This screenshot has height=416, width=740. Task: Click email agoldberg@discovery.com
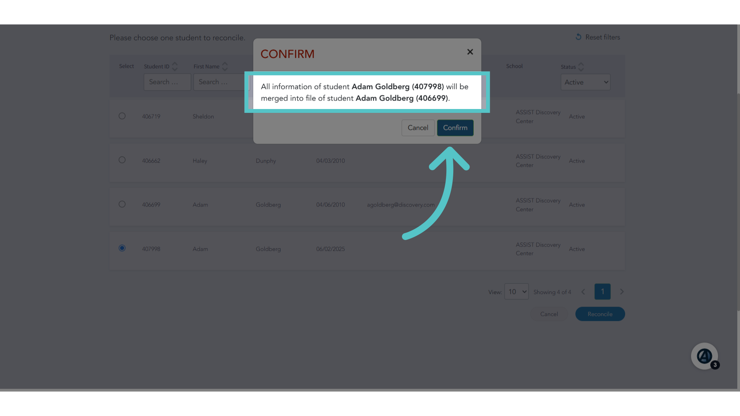(401, 205)
